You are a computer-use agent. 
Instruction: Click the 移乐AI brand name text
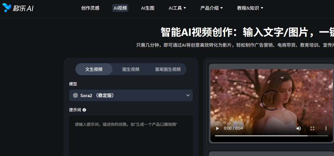(23, 8)
